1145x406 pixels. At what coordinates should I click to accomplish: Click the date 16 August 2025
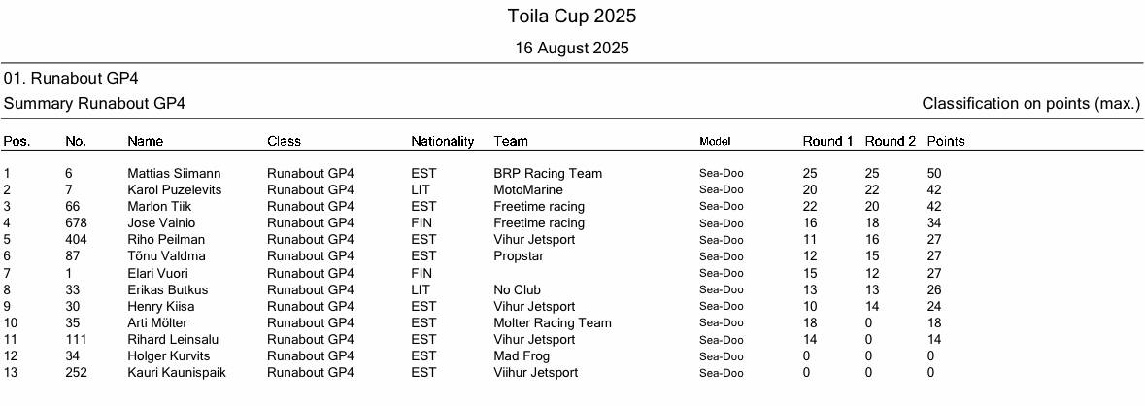572,48
